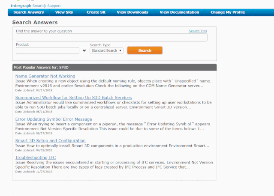This screenshot has height=196, width=274.
Task: Click the 'Product' label
Action: [x=22, y=45]
